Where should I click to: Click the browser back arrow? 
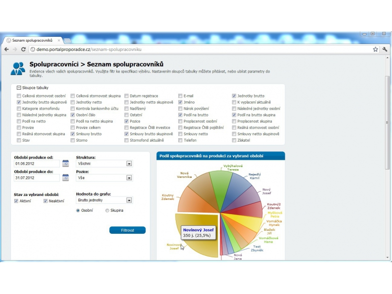[x=6, y=49]
